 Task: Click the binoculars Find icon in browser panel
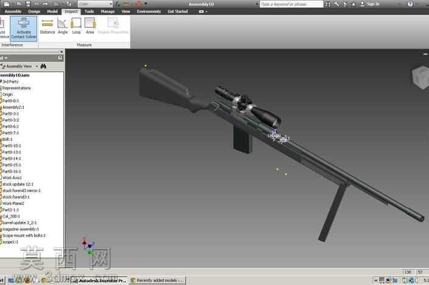[43, 66]
